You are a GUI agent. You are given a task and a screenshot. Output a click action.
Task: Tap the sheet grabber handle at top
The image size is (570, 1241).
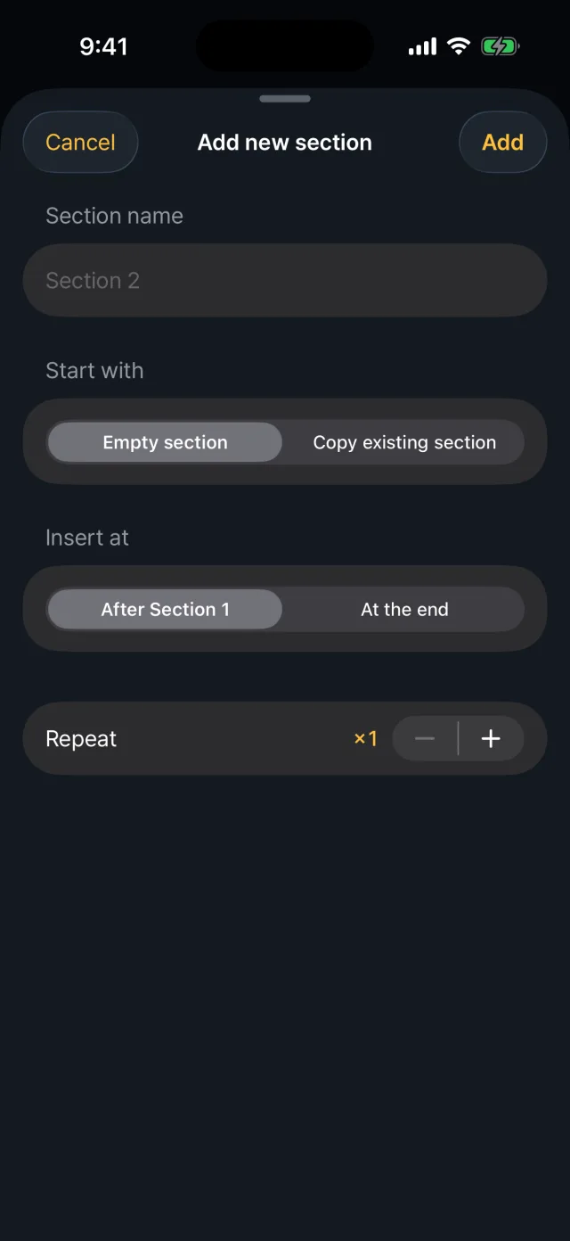(x=285, y=99)
